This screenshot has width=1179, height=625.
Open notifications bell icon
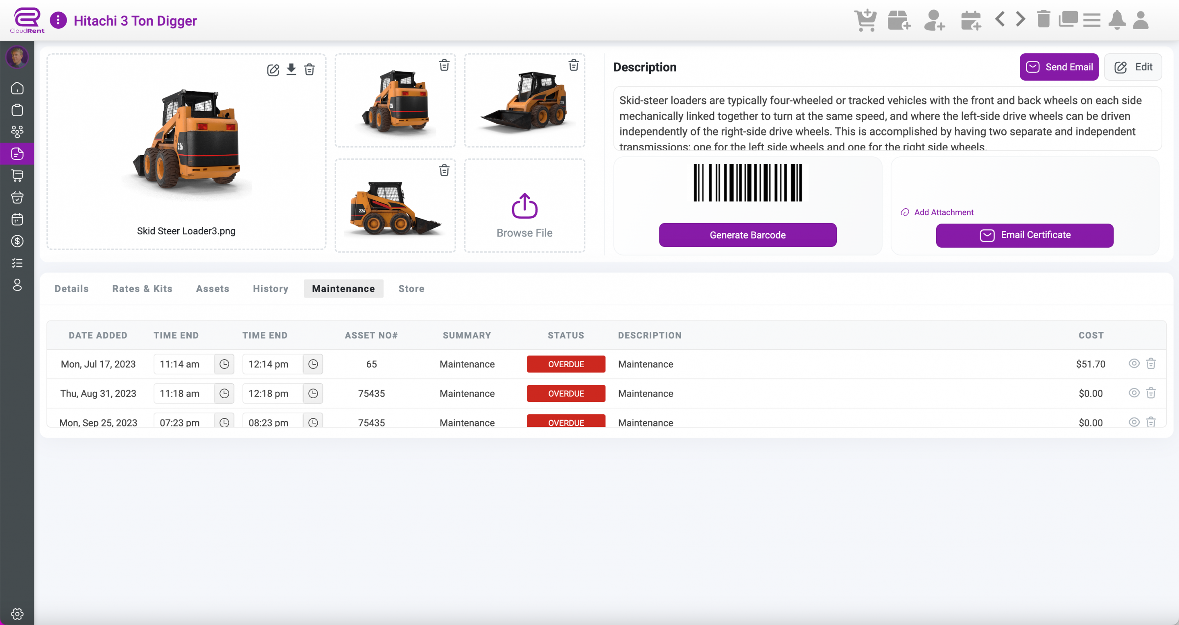click(x=1117, y=20)
